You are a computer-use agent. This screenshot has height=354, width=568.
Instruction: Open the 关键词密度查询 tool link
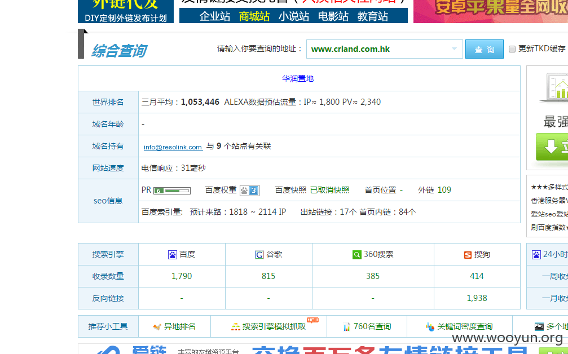tap(465, 326)
